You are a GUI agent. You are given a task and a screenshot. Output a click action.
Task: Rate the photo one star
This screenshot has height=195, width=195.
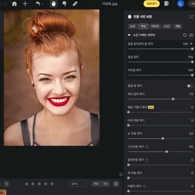[27, 184]
